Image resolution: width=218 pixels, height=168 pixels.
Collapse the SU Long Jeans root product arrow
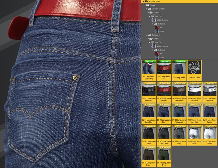[144, 1]
